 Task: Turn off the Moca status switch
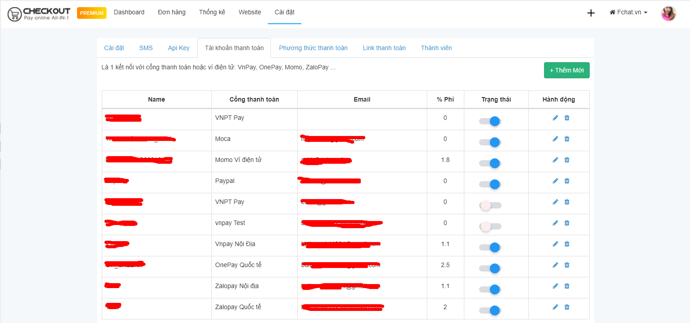(490, 142)
